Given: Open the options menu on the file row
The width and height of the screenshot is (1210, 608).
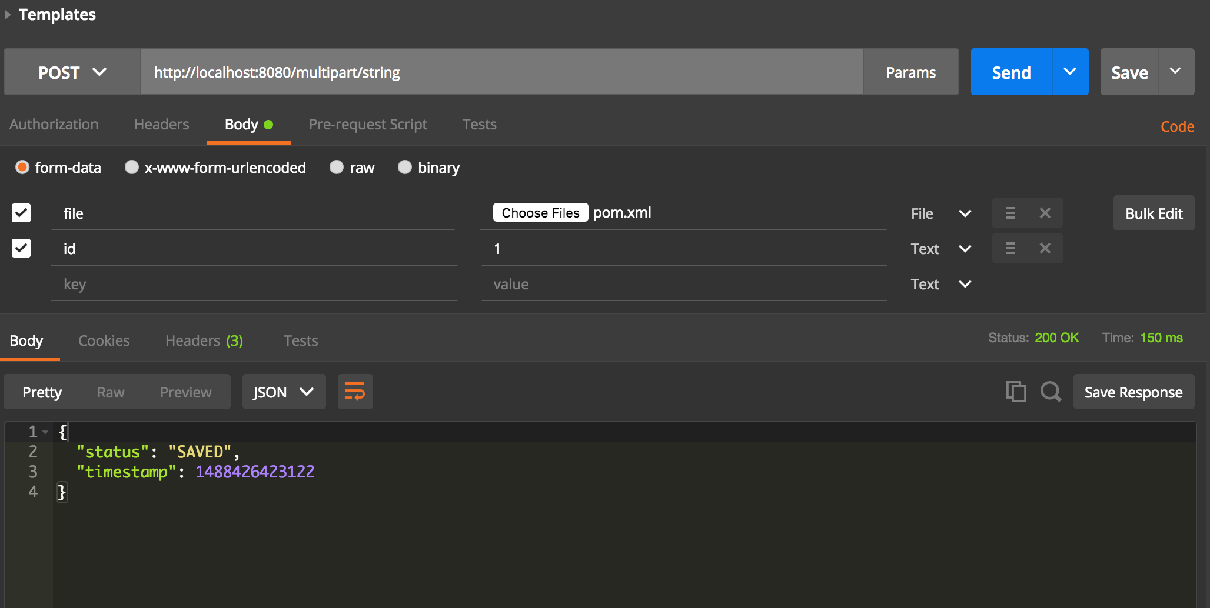Looking at the screenshot, I should click(1010, 213).
